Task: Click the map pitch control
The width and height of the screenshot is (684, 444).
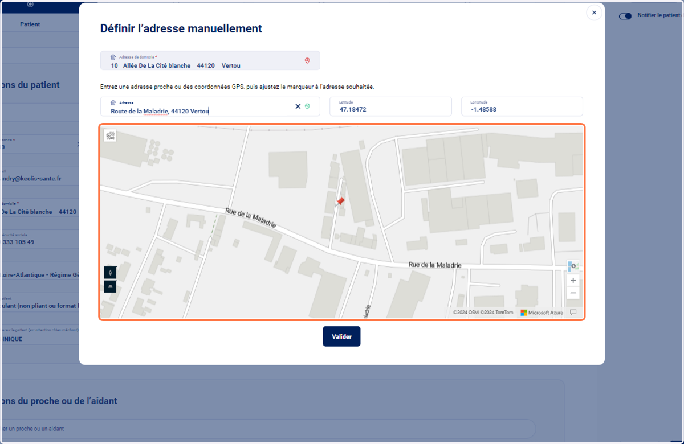Action: pyautogui.click(x=110, y=287)
